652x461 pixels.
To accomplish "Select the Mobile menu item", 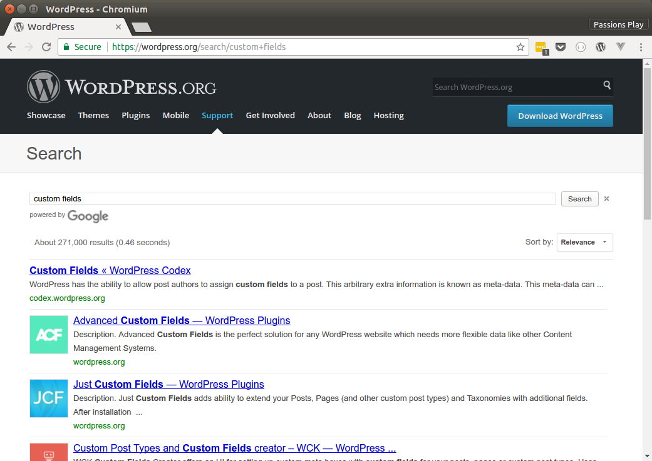I will tap(176, 116).
